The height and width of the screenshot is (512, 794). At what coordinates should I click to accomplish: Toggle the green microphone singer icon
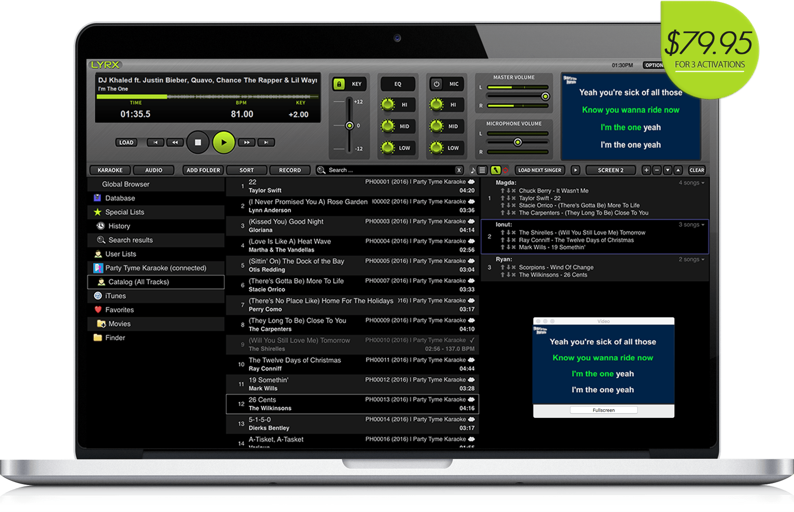pyautogui.click(x=495, y=170)
